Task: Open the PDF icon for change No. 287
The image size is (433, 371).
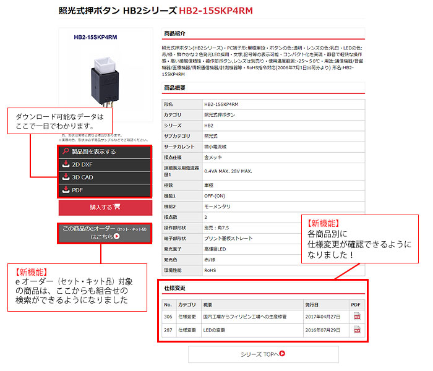Action: 357,330
